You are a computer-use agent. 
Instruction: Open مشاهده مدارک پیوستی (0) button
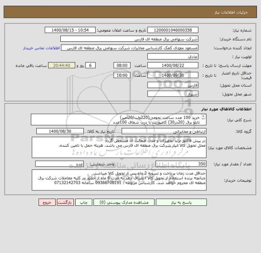124,202
